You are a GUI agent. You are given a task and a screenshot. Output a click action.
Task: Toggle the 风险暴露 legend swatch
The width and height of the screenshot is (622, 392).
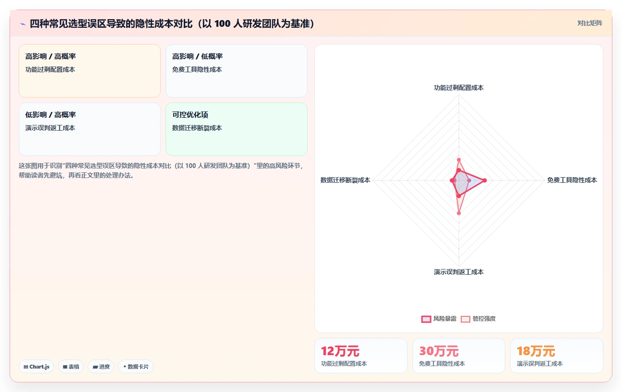click(426, 319)
